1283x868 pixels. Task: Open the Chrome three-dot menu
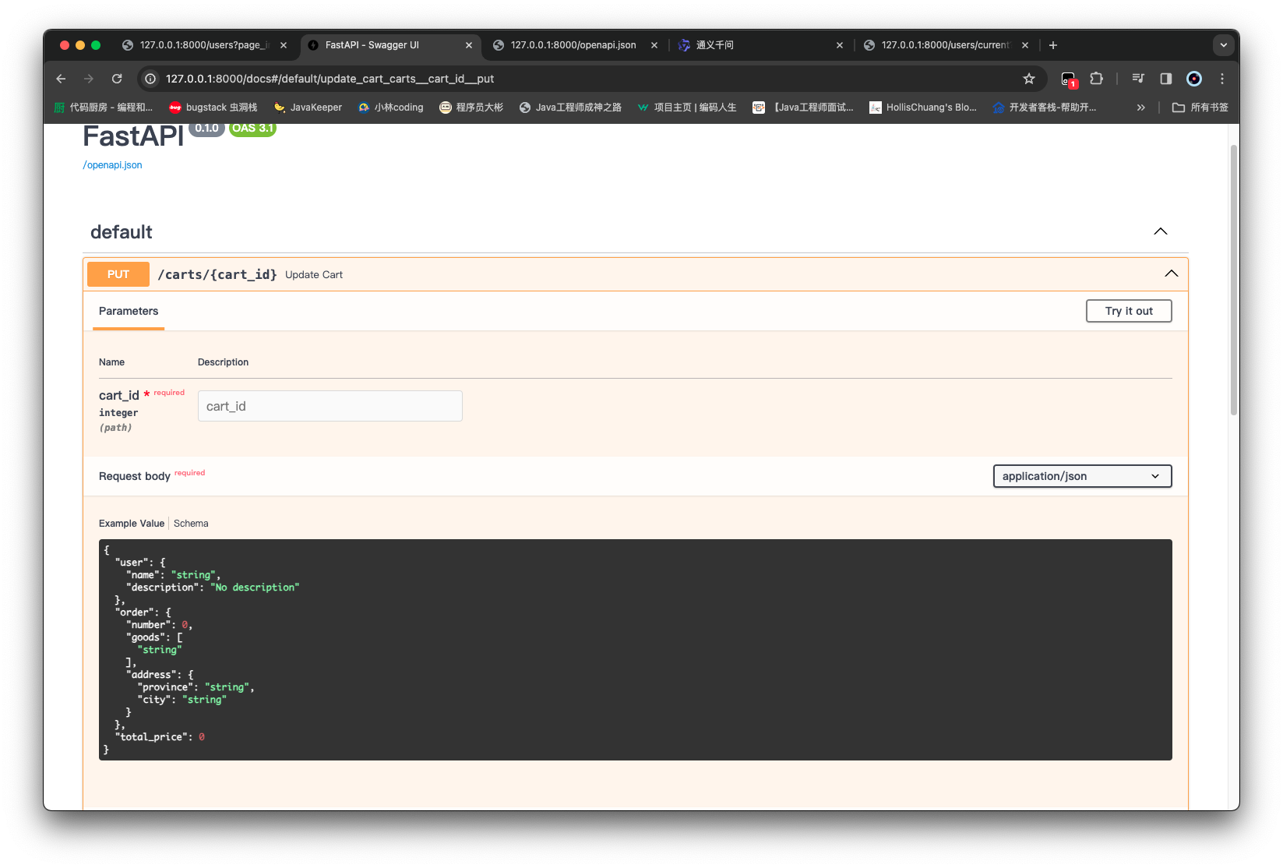1222,79
